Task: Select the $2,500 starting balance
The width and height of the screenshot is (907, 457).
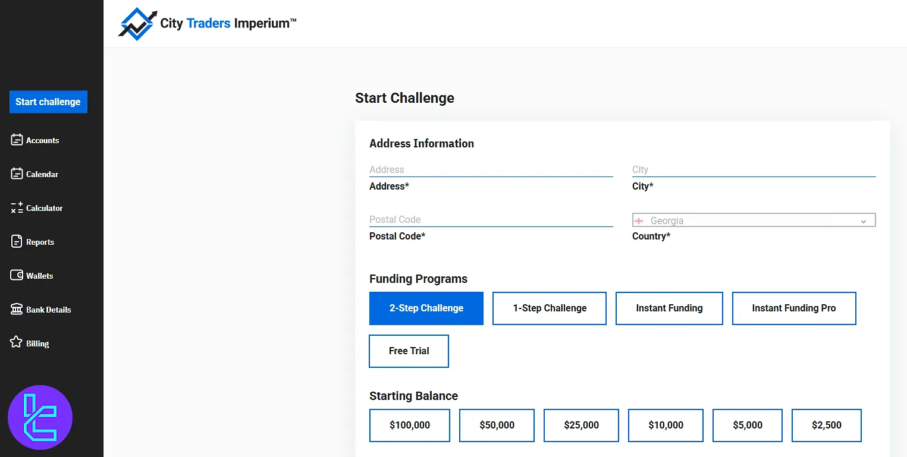Action: pyautogui.click(x=826, y=426)
